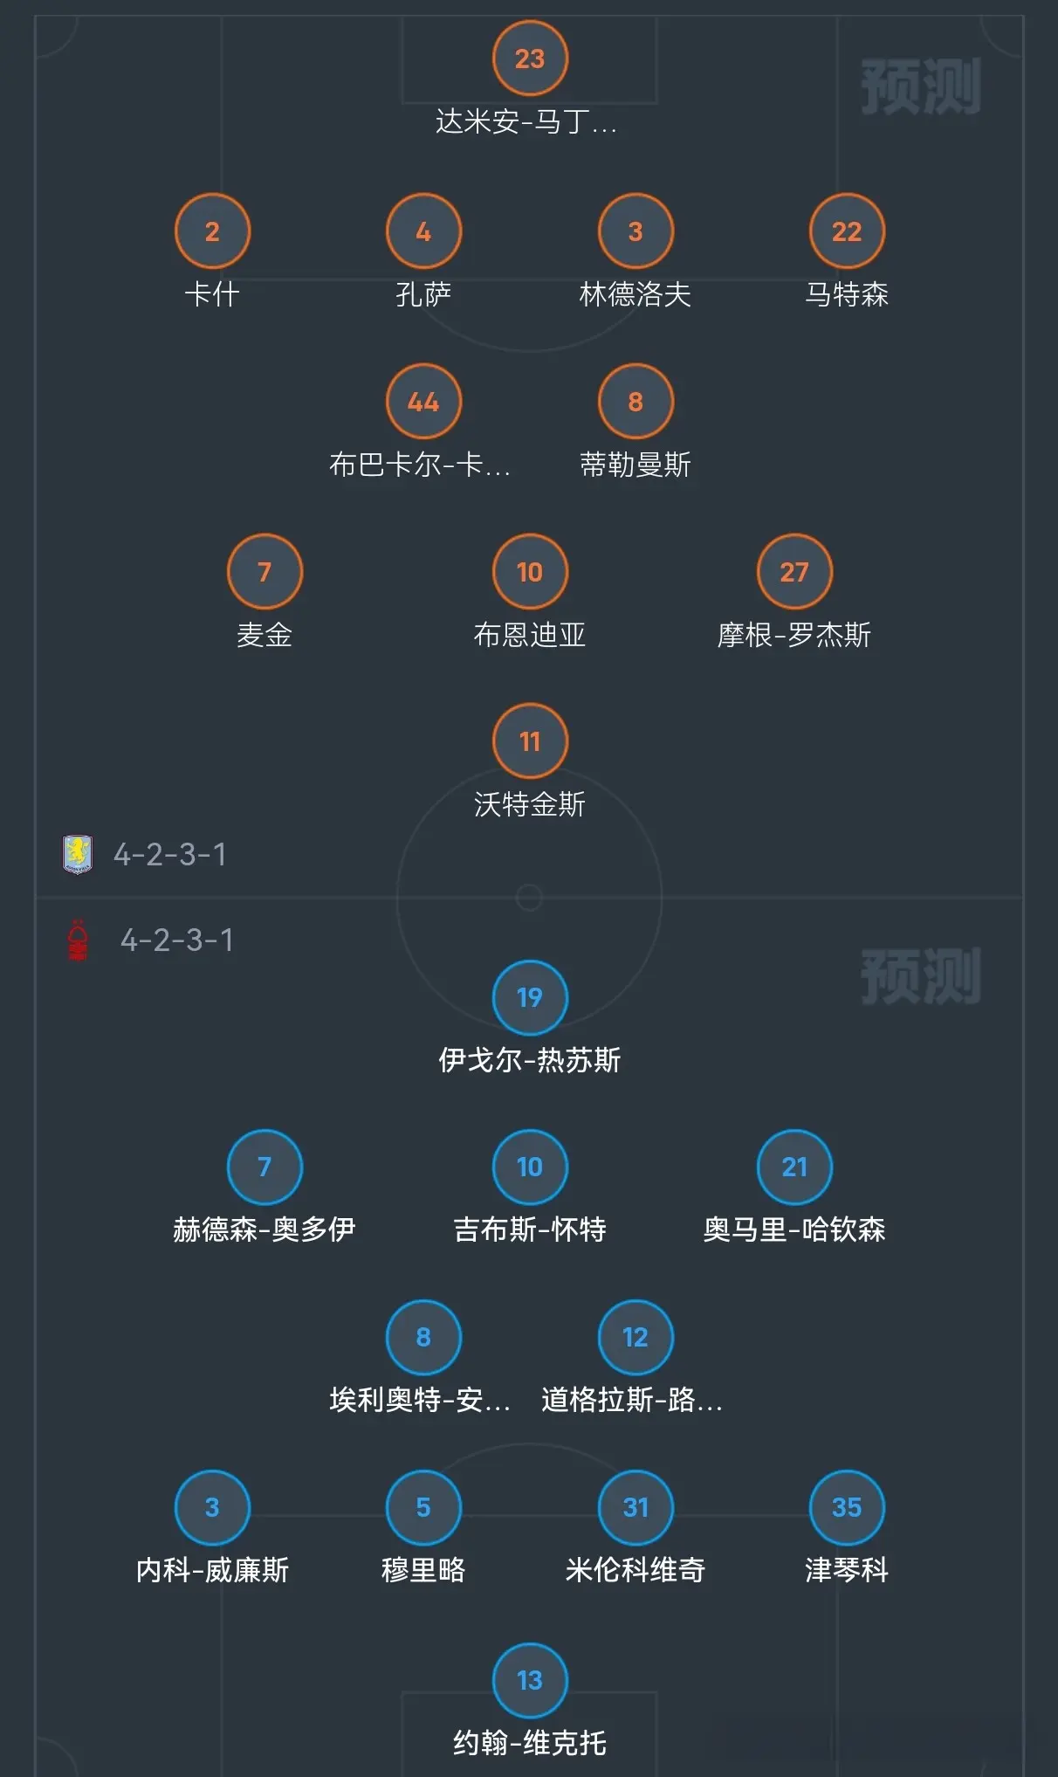Image resolution: width=1058 pixels, height=1777 pixels.
Task: Select blue number 13 goalkeeper badge
Action: 530,1680
